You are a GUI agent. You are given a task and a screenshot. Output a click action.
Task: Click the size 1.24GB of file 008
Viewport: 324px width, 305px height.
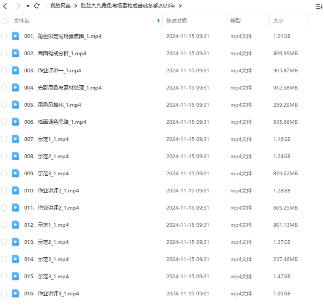pyautogui.click(x=282, y=157)
